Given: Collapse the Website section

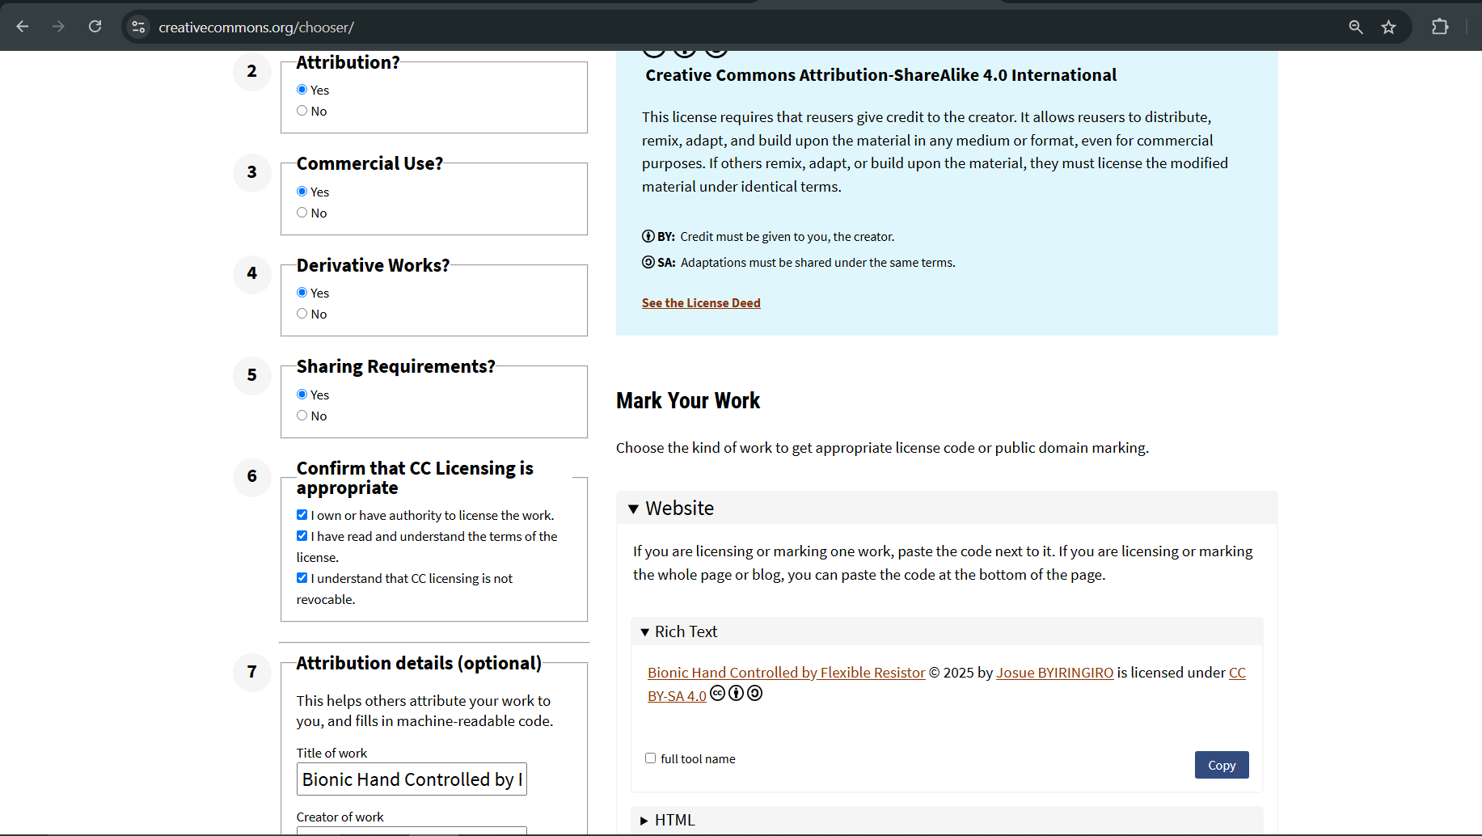Looking at the screenshot, I should coord(947,509).
